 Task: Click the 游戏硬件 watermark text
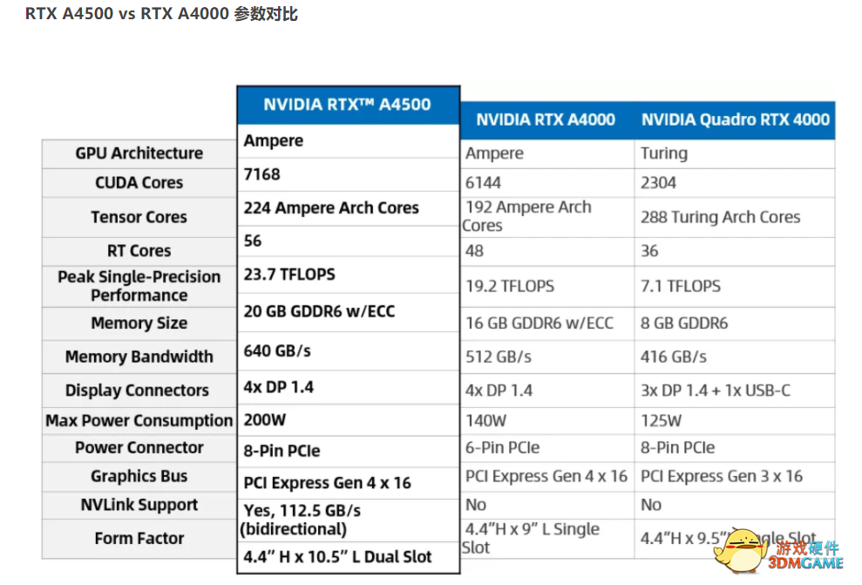(807, 548)
